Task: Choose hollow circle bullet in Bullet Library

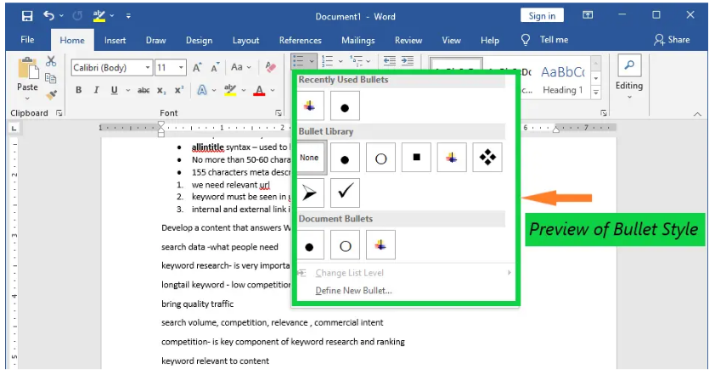Action: (x=380, y=158)
